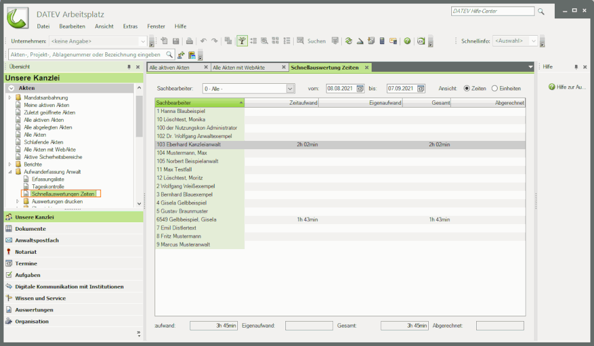Image resolution: width=594 pixels, height=346 pixels.
Task: Select the Einheiten radio button
Action: click(x=494, y=89)
